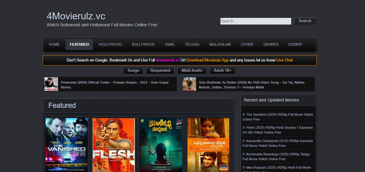The image size is (365, 172).
Task: Select the TAMIL category in navigation
Action: [170, 45]
